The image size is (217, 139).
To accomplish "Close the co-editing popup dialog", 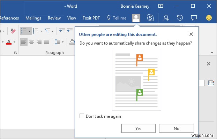I will pos(191,34).
